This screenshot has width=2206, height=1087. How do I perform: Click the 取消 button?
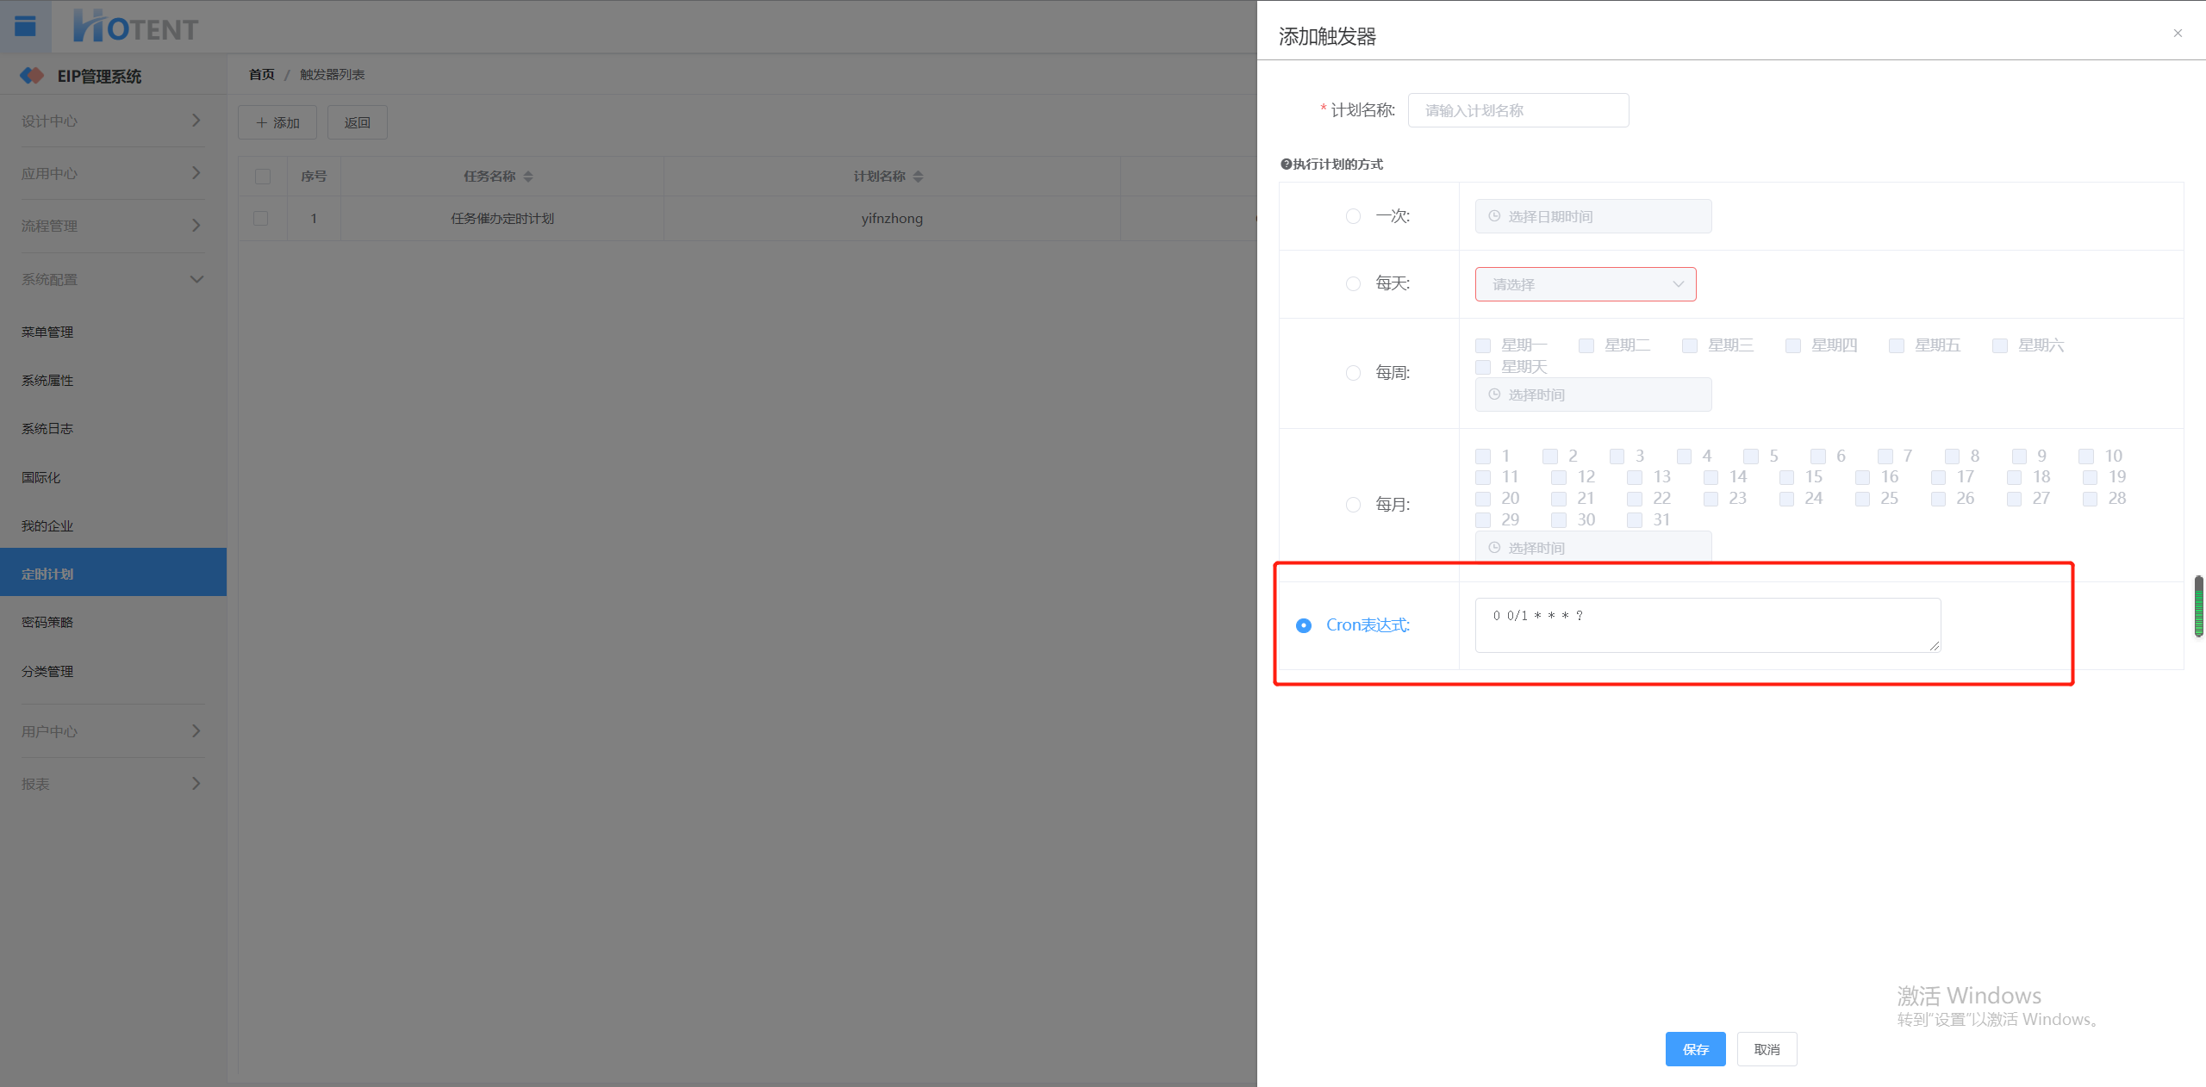[1767, 1049]
